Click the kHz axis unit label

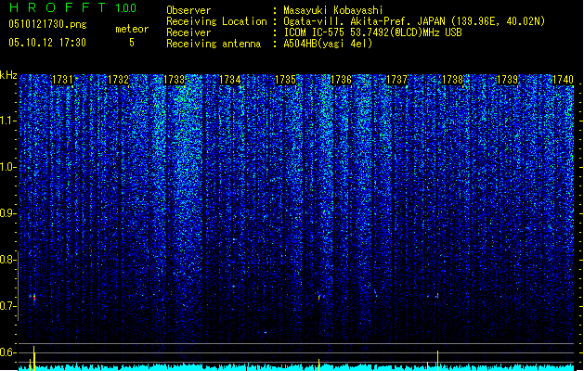point(8,75)
